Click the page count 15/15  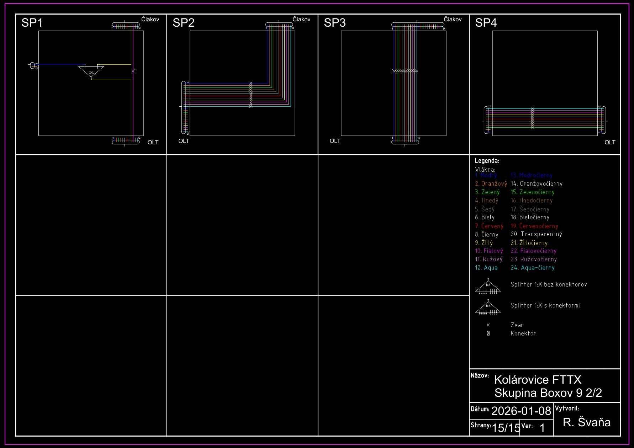coord(506,428)
